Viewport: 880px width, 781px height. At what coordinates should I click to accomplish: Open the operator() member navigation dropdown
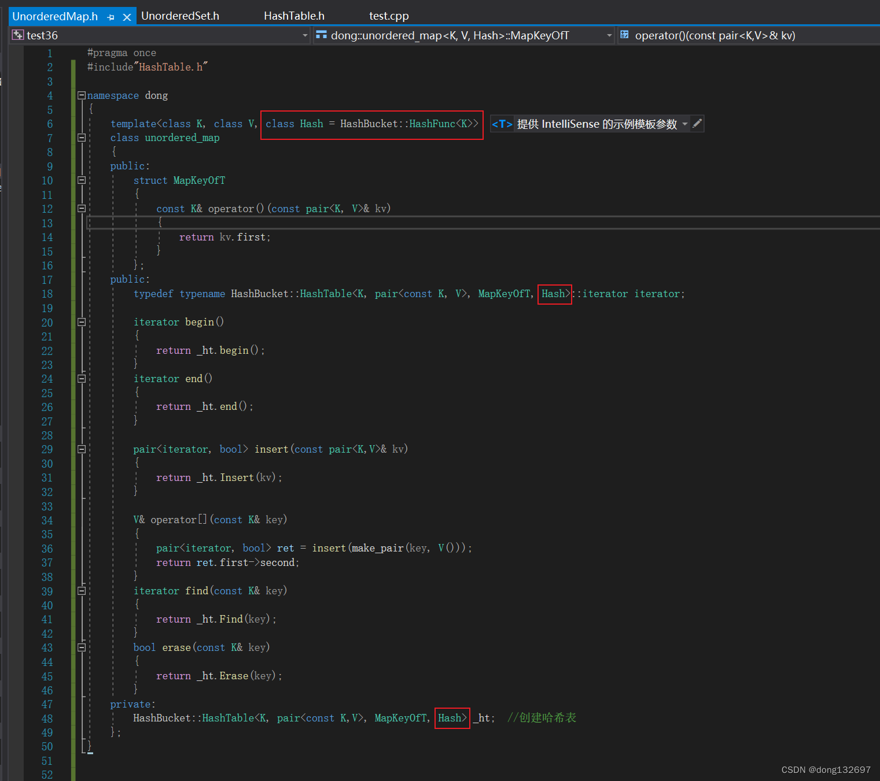(x=749, y=35)
